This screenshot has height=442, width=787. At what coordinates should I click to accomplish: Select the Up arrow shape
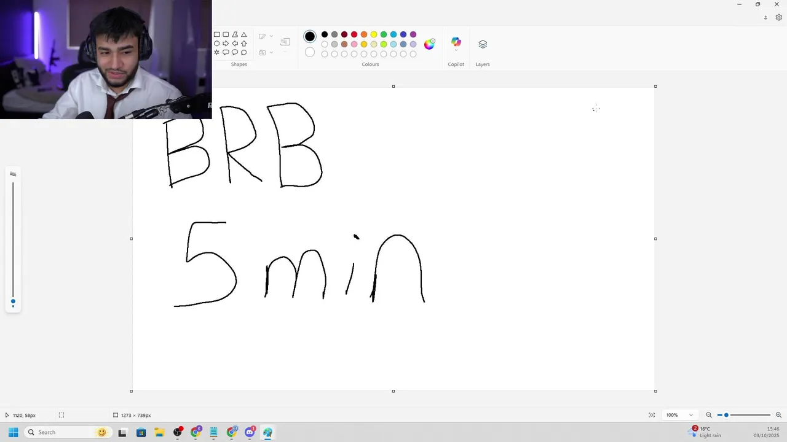[244, 44]
